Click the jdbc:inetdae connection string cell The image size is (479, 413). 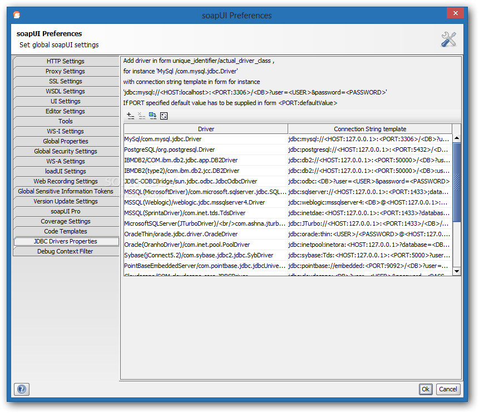click(x=370, y=213)
